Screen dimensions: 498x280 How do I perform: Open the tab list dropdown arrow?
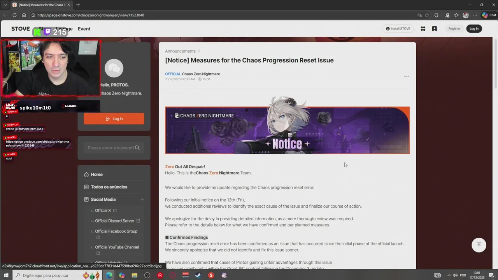point(5,5)
